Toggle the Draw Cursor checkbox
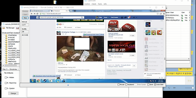Image resolution: width=196 pixels, height=98 pixels. [x=136, y=84]
